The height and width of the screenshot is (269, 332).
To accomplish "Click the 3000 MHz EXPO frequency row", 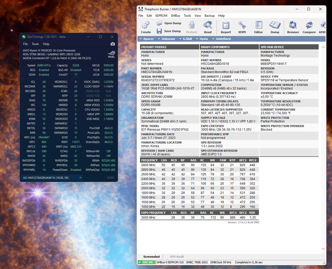I will point(199,218).
